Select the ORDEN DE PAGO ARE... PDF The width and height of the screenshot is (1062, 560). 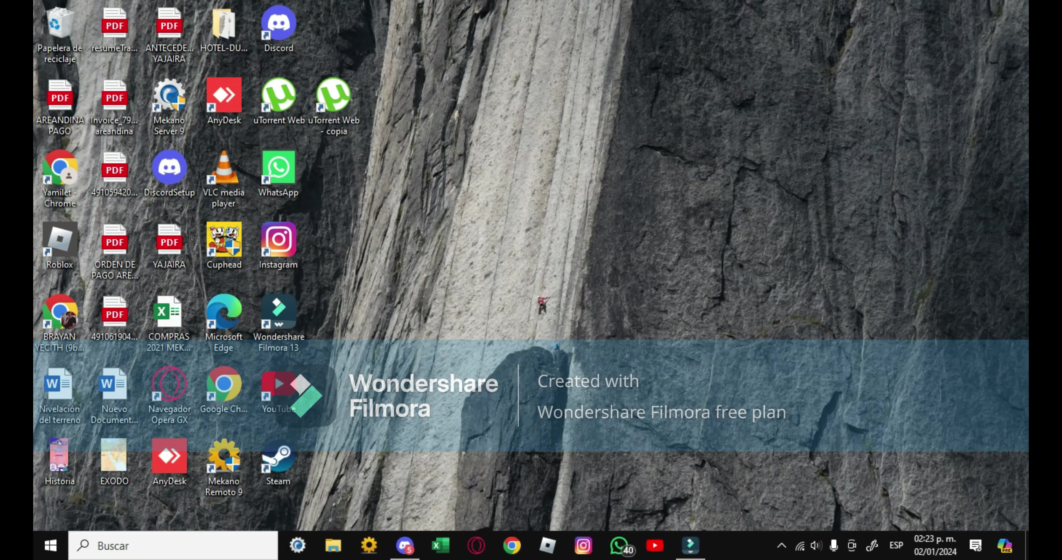pos(114,251)
